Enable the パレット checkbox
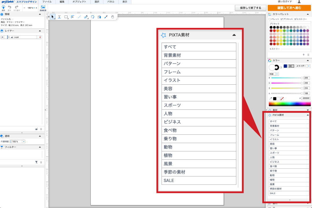The width and height of the screenshot is (312, 208). pyautogui.click(x=269, y=19)
